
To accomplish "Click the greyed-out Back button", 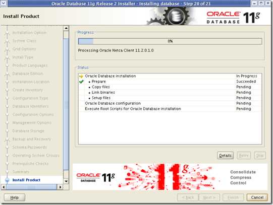I will [188, 197].
